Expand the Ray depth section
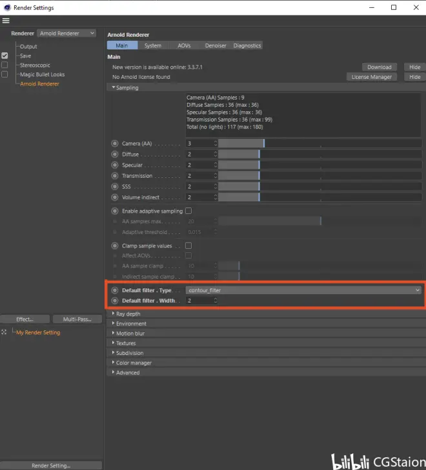426x470 pixels. tap(113, 314)
